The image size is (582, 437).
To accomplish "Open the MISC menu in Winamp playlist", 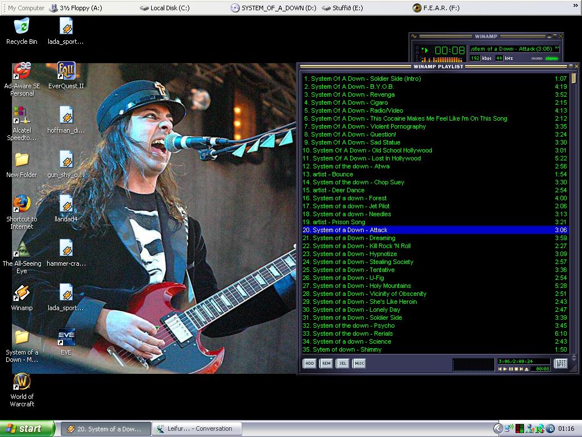I will click(359, 364).
